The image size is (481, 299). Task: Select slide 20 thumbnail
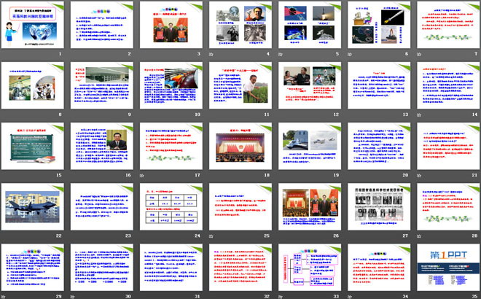click(379, 146)
